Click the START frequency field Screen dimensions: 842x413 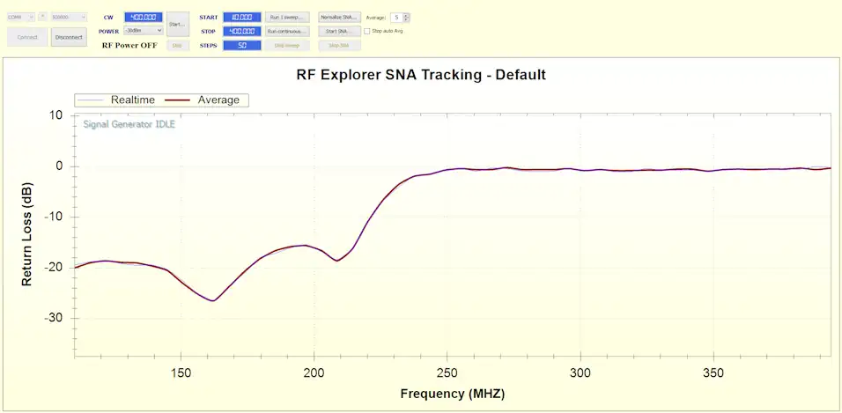(x=241, y=17)
